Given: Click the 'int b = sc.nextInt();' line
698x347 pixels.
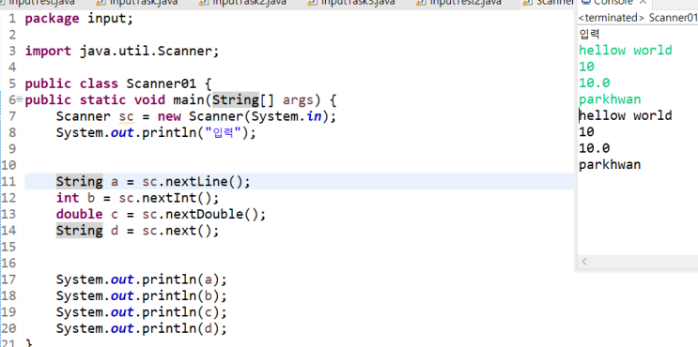Looking at the screenshot, I should (x=137, y=198).
